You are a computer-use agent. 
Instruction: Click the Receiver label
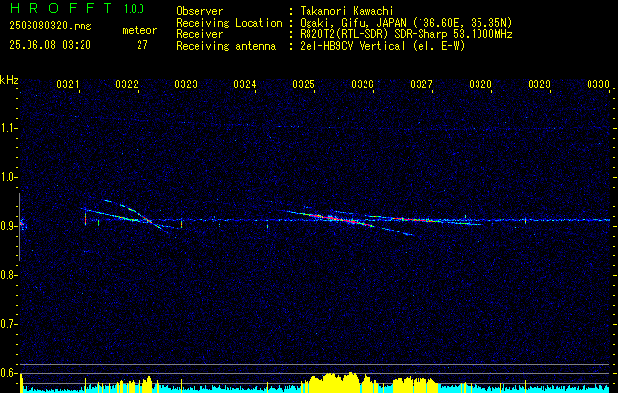point(199,34)
